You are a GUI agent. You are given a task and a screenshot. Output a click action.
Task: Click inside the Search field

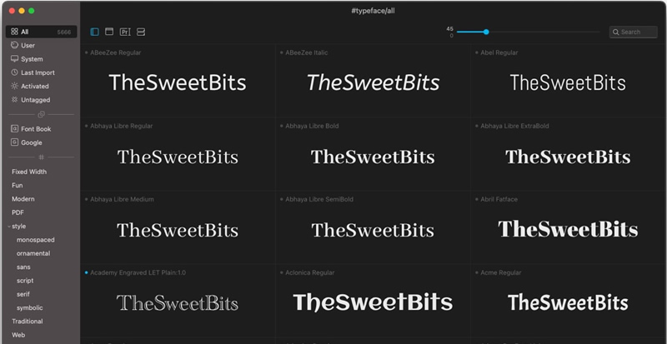634,32
